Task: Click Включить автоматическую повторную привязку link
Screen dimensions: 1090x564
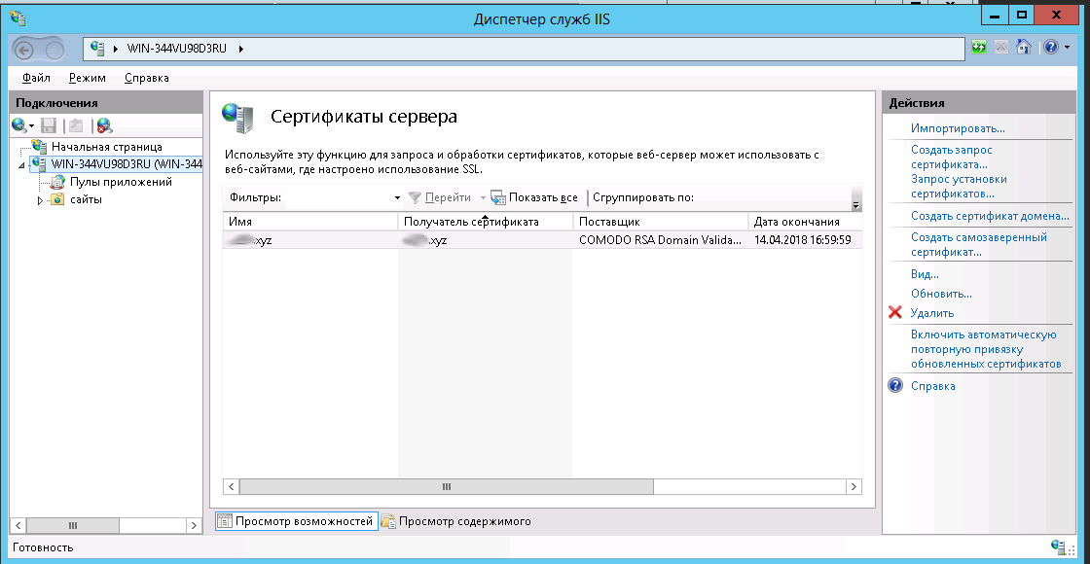Action: click(986, 349)
